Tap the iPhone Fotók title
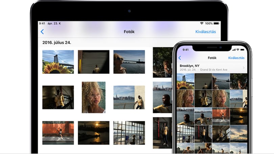 (x=212, y=58)
